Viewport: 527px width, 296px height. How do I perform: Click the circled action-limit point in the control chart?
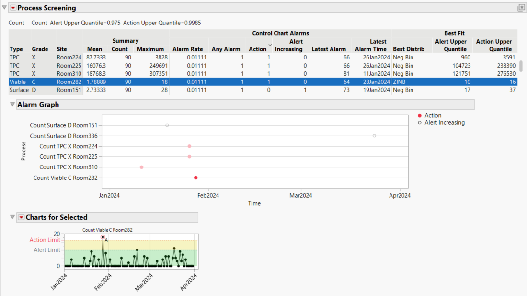(x=103, y=237)
